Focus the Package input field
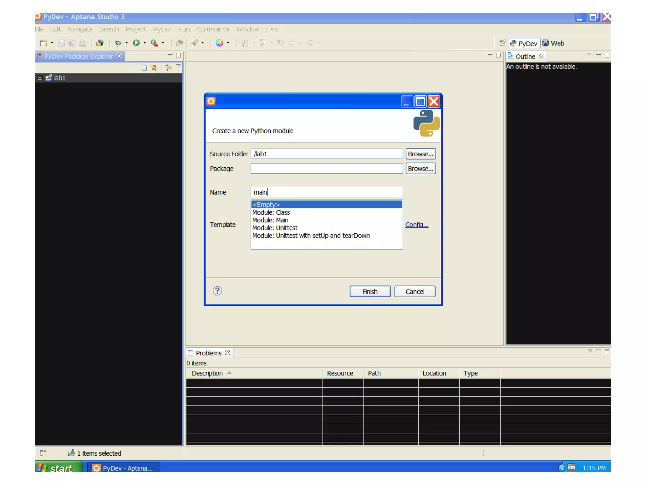 [326, 168]
